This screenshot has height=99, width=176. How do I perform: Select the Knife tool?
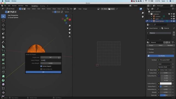3,72
